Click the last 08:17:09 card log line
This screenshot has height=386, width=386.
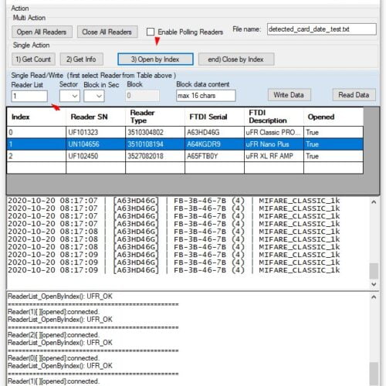point(174,270)
